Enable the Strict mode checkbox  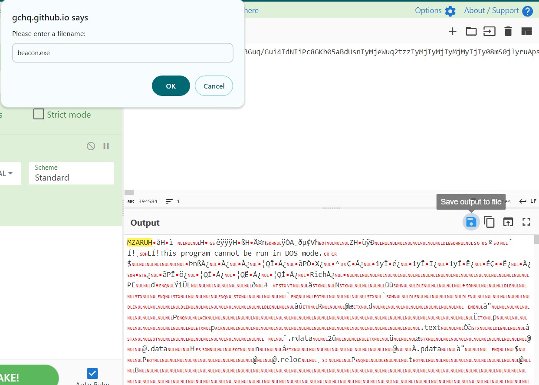[x=39, y=115]
